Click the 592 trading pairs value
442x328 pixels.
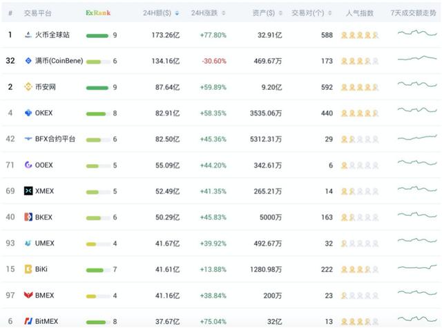[x=327, y=87]
